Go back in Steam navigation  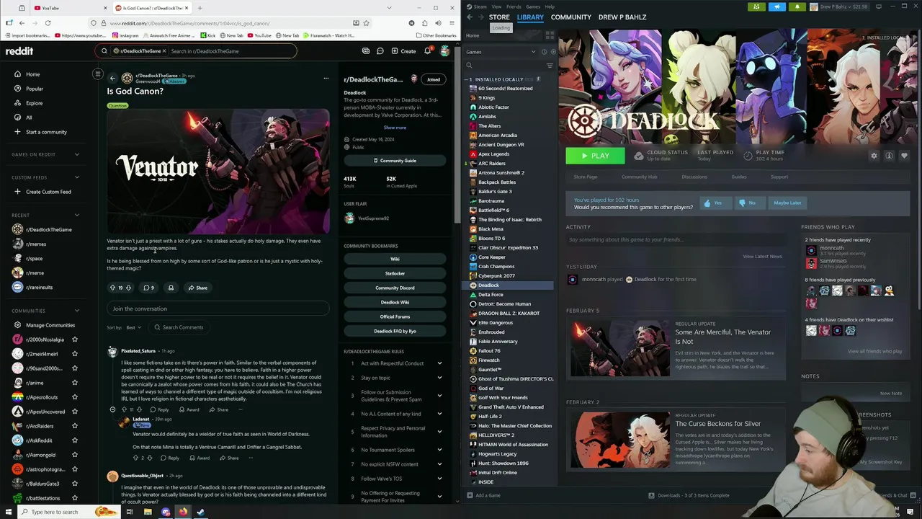[x=470, y=17]
